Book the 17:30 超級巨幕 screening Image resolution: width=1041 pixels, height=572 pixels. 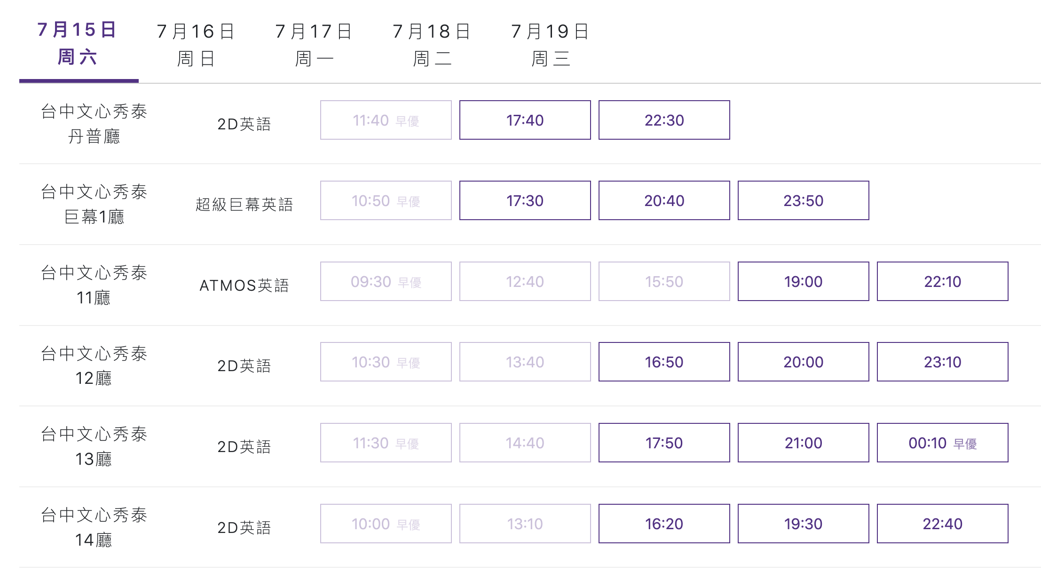tap(524, 200)
